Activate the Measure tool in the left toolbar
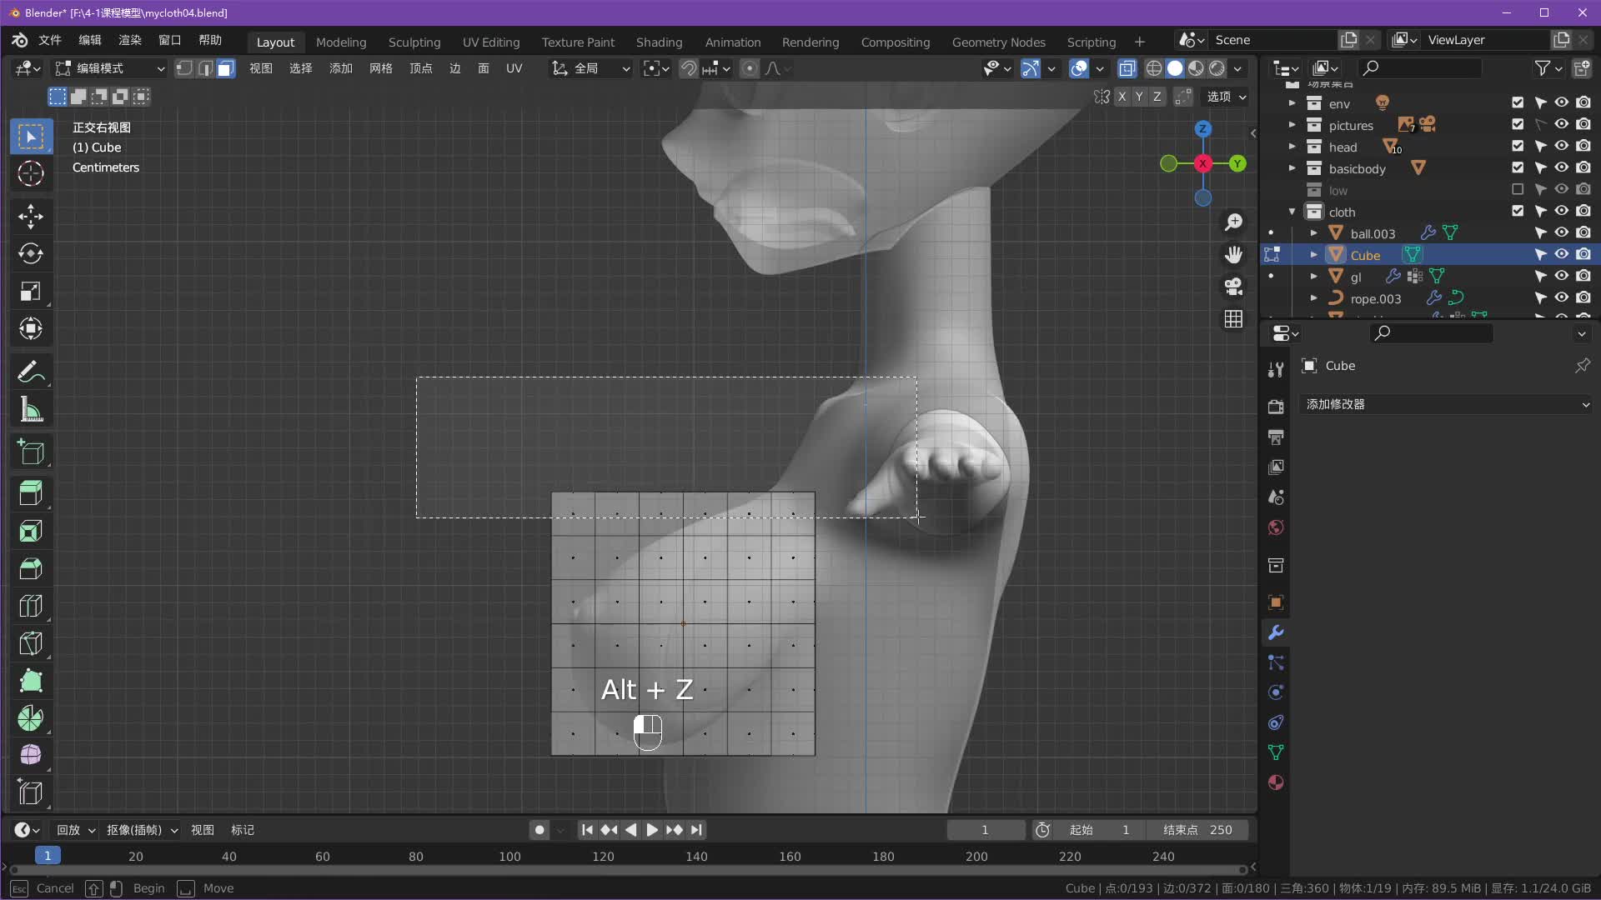 coord(31,408)
